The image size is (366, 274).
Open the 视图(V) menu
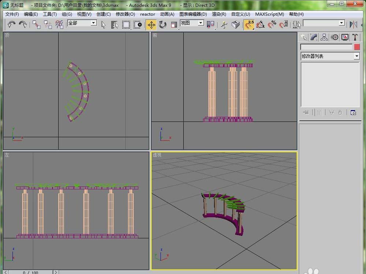(x=84, y=14)
